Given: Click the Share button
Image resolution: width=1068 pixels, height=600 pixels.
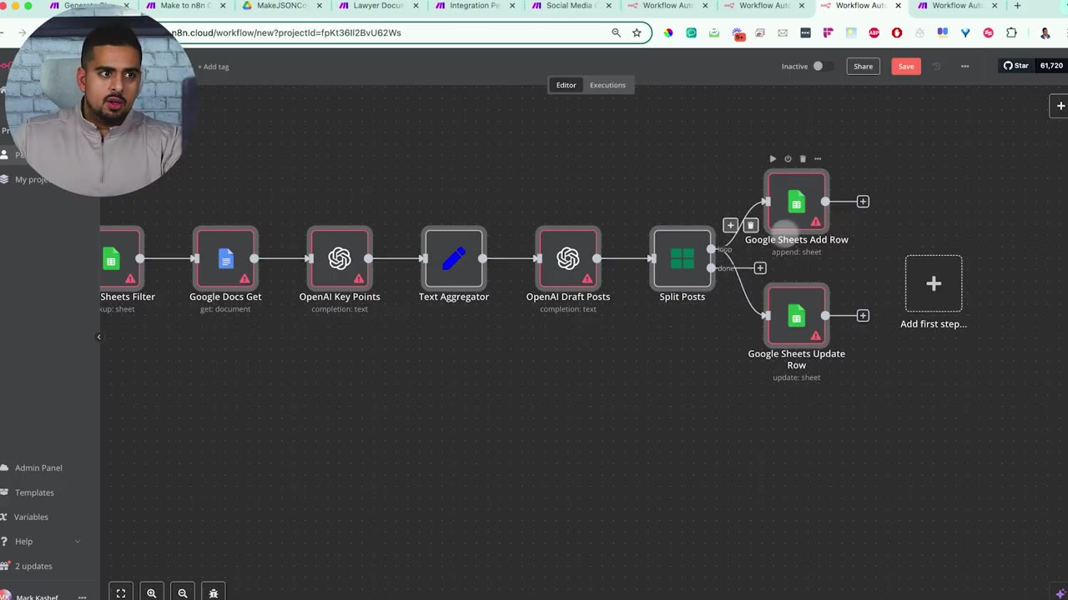Looking at the screenshot, I should (863, 66).
